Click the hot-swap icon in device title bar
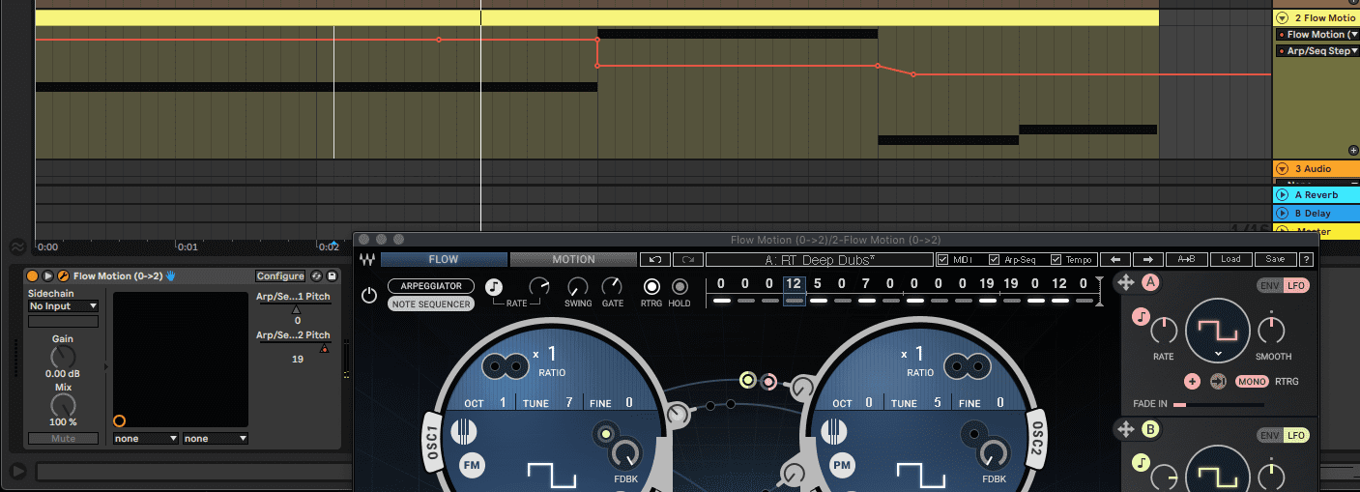The image size is (1360, 492). [x=316, y=276]
